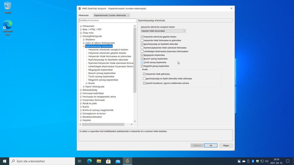The image size is (294, 165).
Task: Launch Edge from the taskbar
Action: 89,161
